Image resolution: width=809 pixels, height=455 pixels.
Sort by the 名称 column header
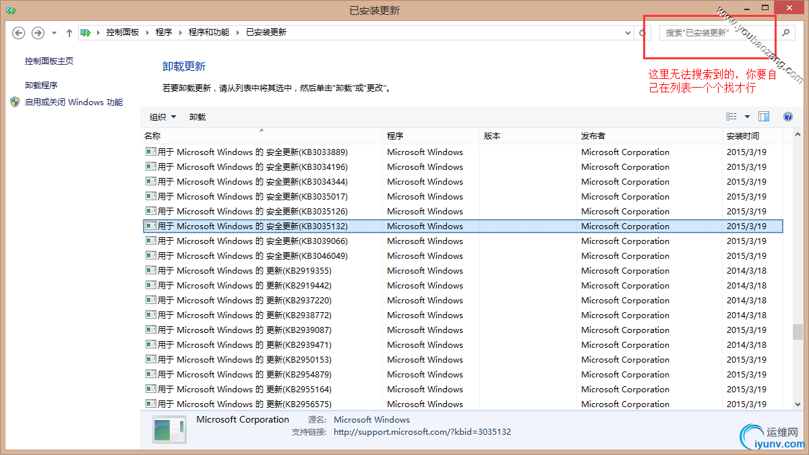[262, 135]
